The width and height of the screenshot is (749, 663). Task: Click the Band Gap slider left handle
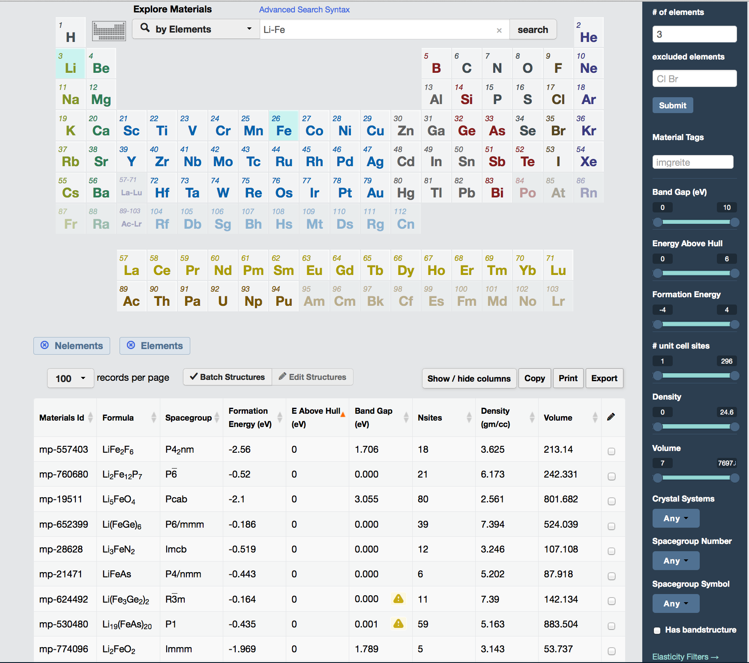point(658,222)
